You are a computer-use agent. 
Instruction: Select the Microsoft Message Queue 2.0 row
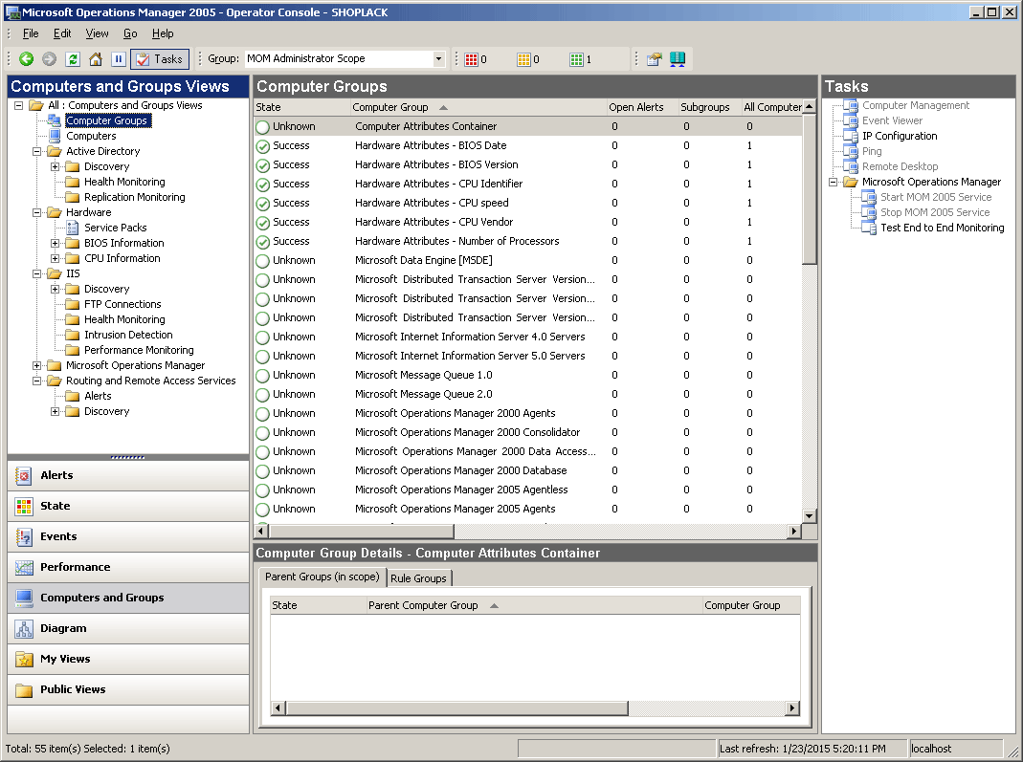tap(528, 394)
